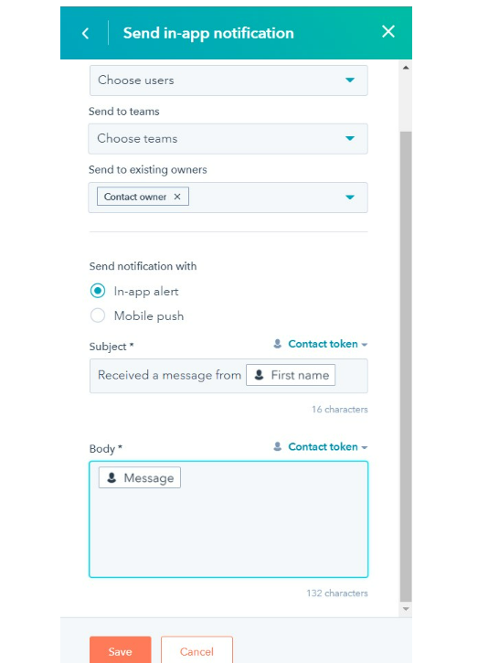The width and height of the screenshot is (478, 663).
Task: Open the Body Contact token menu
Action: (x=327, y=447)
